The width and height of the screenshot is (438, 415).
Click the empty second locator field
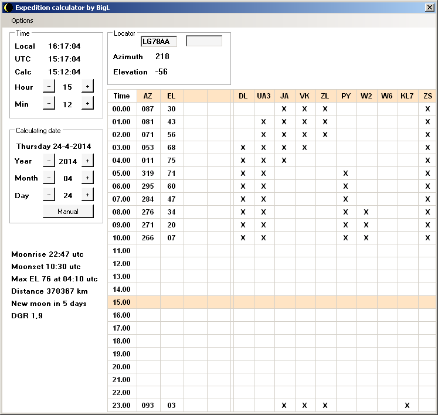click(x=204, y=41)
